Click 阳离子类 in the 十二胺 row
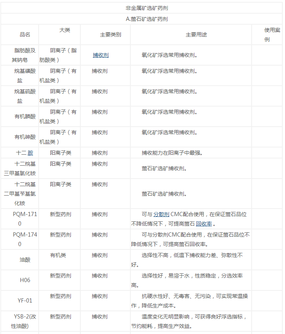This screenshot has width=285, height=334. tap(61, 153)
